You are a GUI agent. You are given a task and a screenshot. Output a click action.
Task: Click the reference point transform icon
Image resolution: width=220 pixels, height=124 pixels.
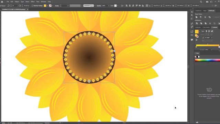pos(147,6)
